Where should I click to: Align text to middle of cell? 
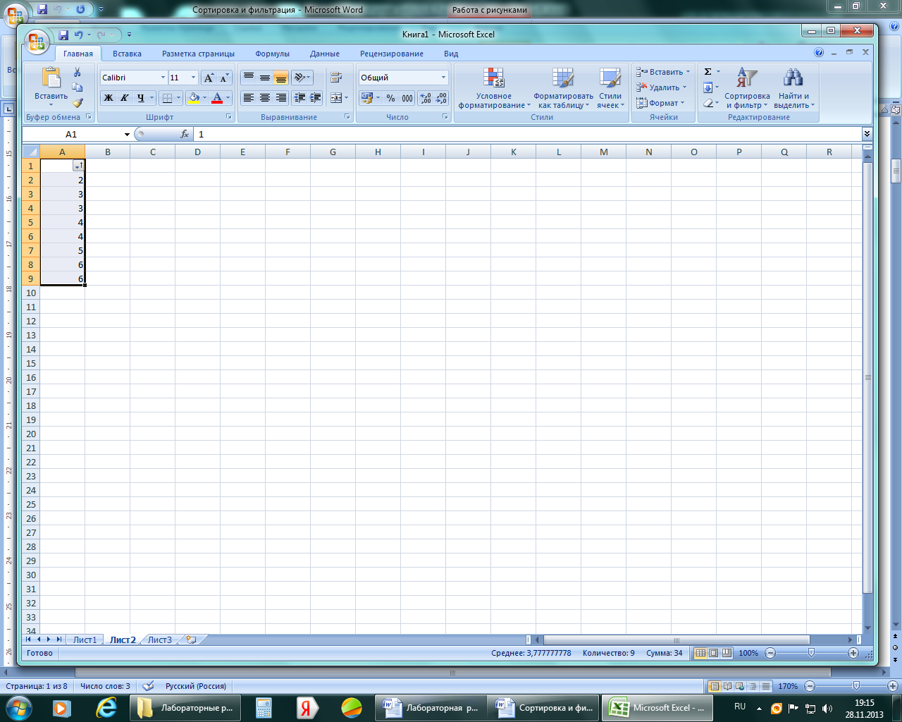click(x=265, y=78)
